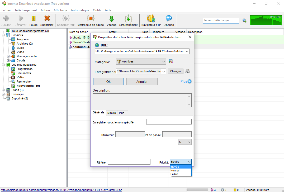The width and height of the screenshot is (284, 192).
Task: Click the globe icon next to URL
Action: click(x=97, y=45)
